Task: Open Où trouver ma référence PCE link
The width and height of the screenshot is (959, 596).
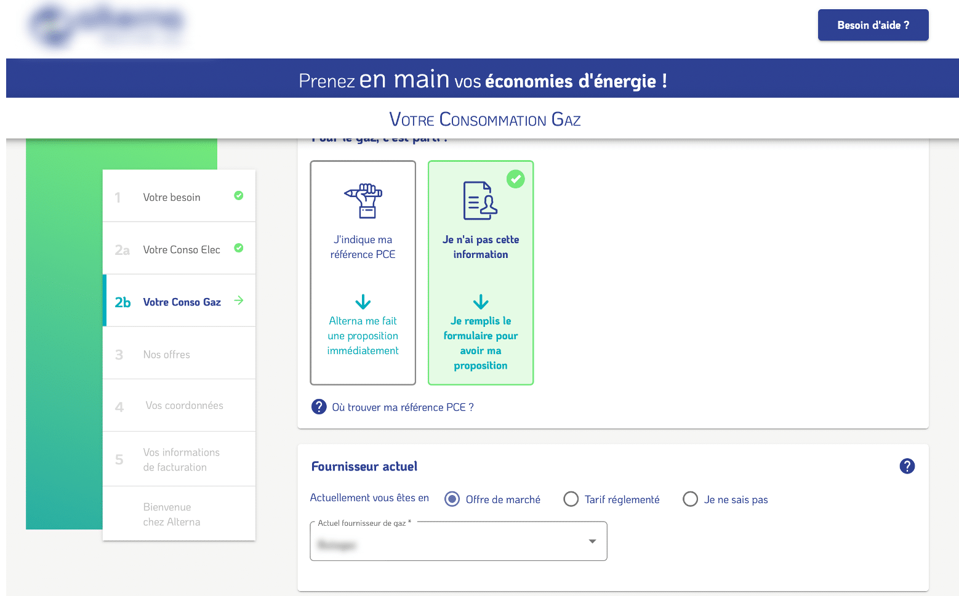Action: pyautogui.click(x=403, y=408)
